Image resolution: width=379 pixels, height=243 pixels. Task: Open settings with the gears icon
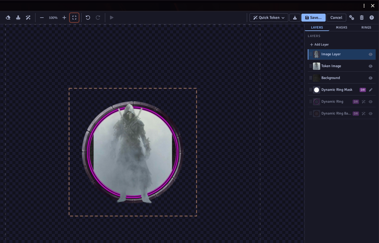click(x=352, y=18)
